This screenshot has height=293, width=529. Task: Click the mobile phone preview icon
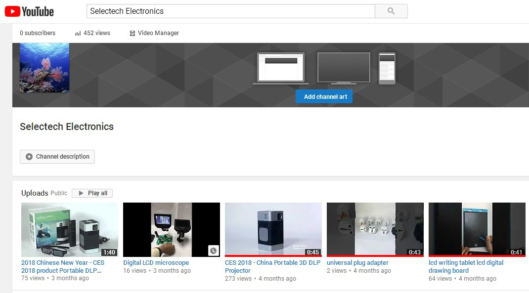tap(387, 68)
